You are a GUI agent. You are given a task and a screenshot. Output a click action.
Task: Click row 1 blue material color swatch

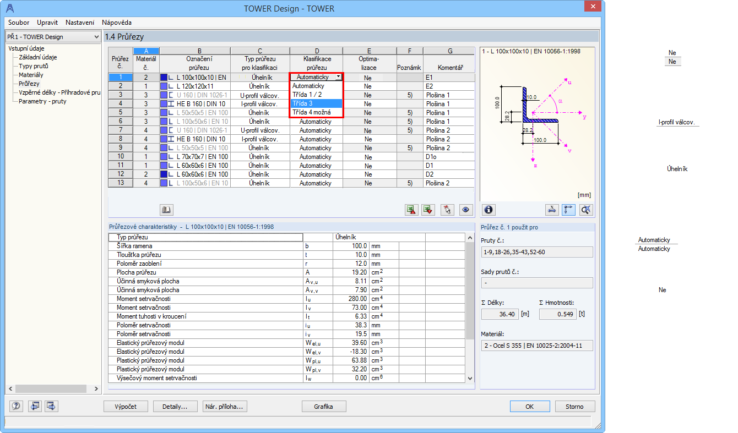(x=164, y=78)
